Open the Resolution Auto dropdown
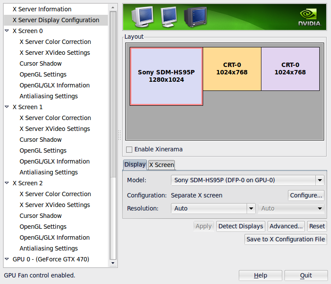 click(x=213, y=208)
